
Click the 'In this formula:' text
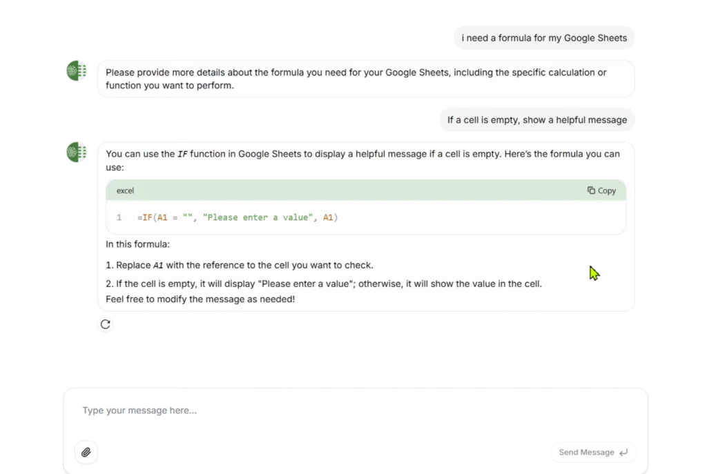[x=137, y=244]
